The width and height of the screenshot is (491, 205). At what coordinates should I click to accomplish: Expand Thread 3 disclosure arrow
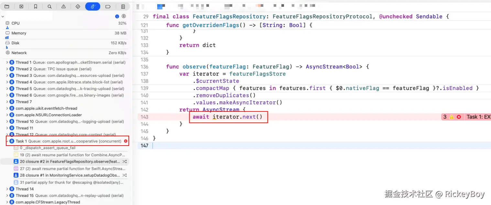tap(7, 76)
